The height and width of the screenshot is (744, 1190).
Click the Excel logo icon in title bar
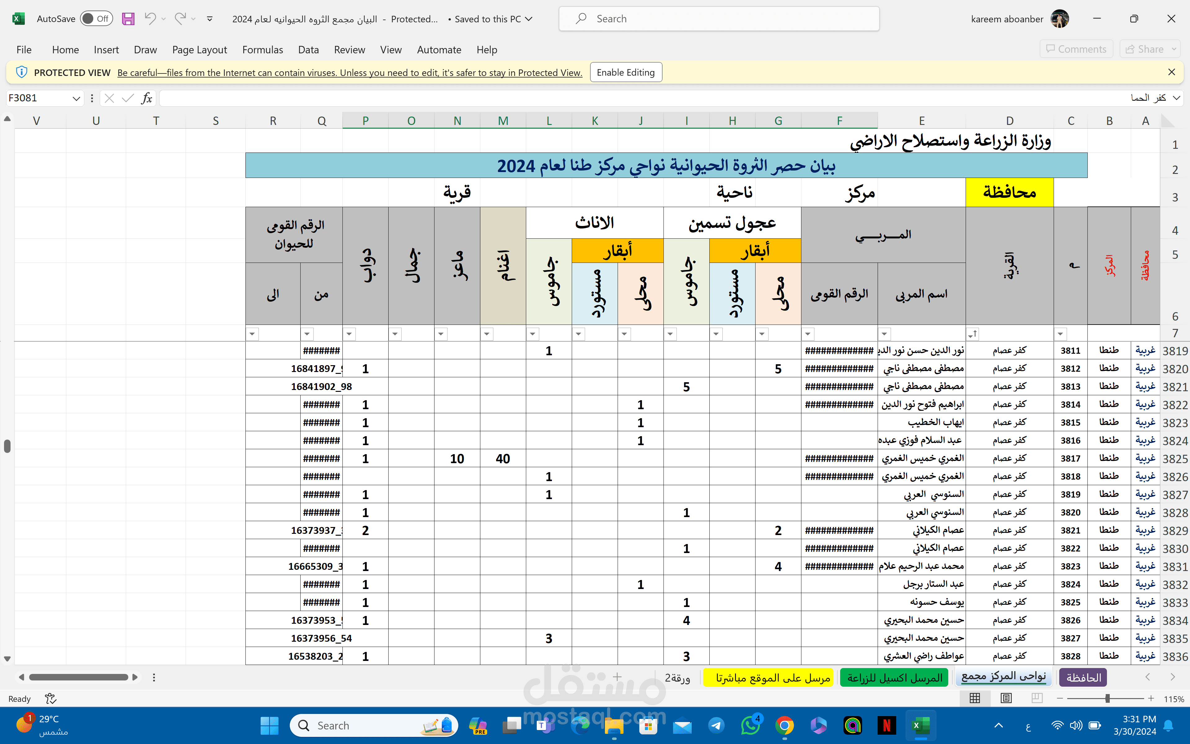18,19
